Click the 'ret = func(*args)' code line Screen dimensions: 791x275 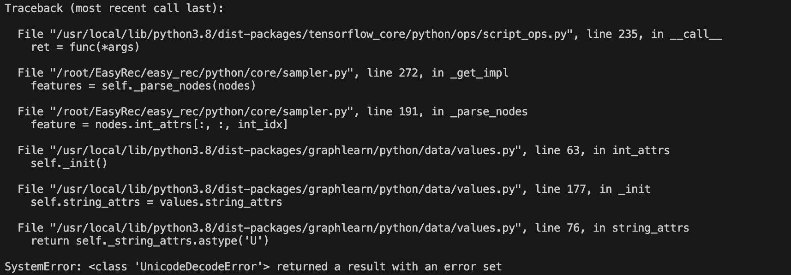[x=85, y=47]
